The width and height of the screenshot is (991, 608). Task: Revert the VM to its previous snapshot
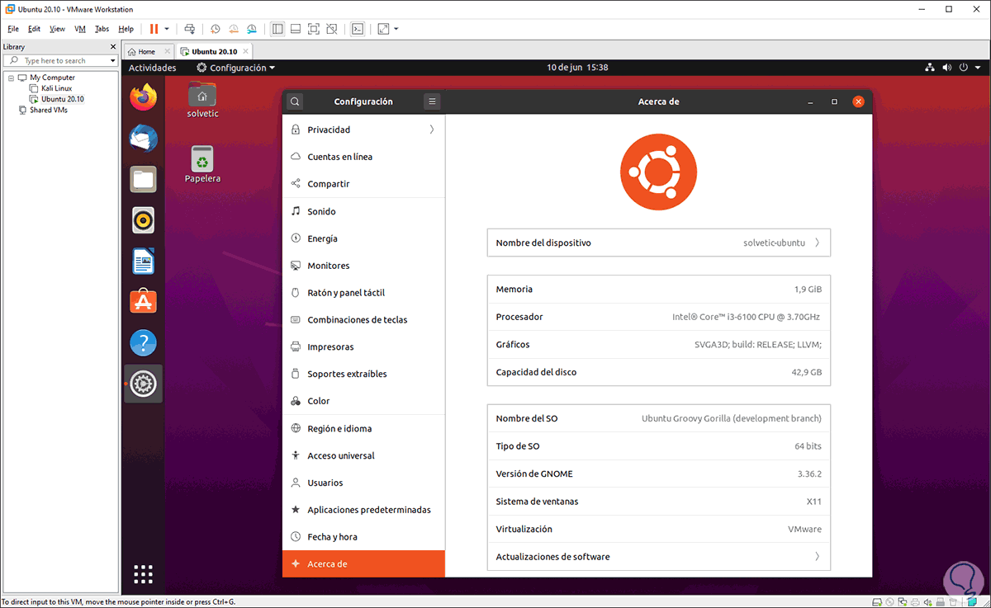tap(234, 29)
